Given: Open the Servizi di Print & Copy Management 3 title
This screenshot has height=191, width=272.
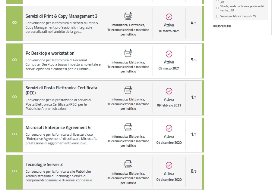Looking at the screenshot, I should pos(61,16).
